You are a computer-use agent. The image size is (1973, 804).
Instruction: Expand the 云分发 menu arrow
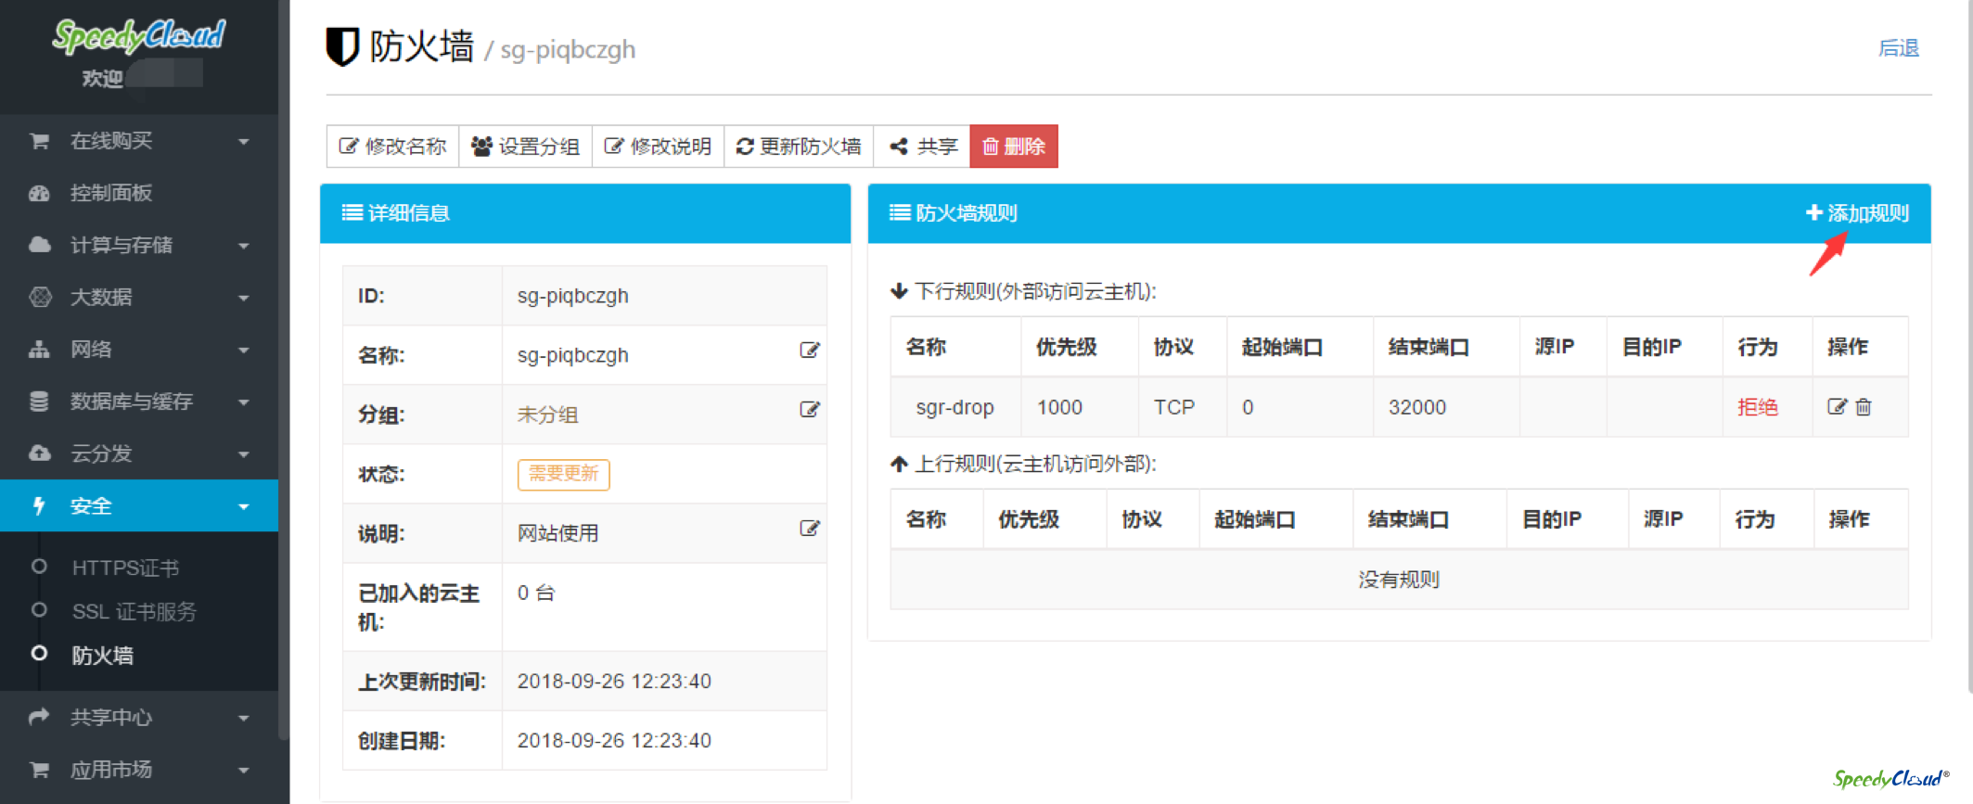click(244, 454)
